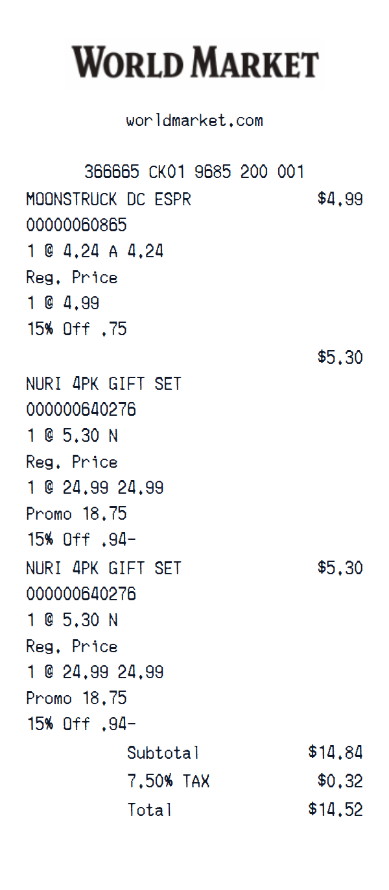Click the item code 00000060865
The image size is (389, 890).
pos(77,225)
